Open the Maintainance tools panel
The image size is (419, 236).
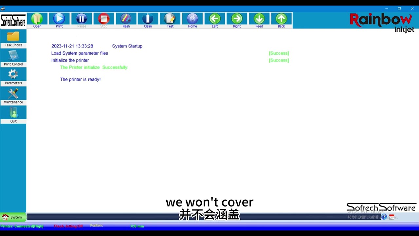pyautogui.click(x=13, y=96)
